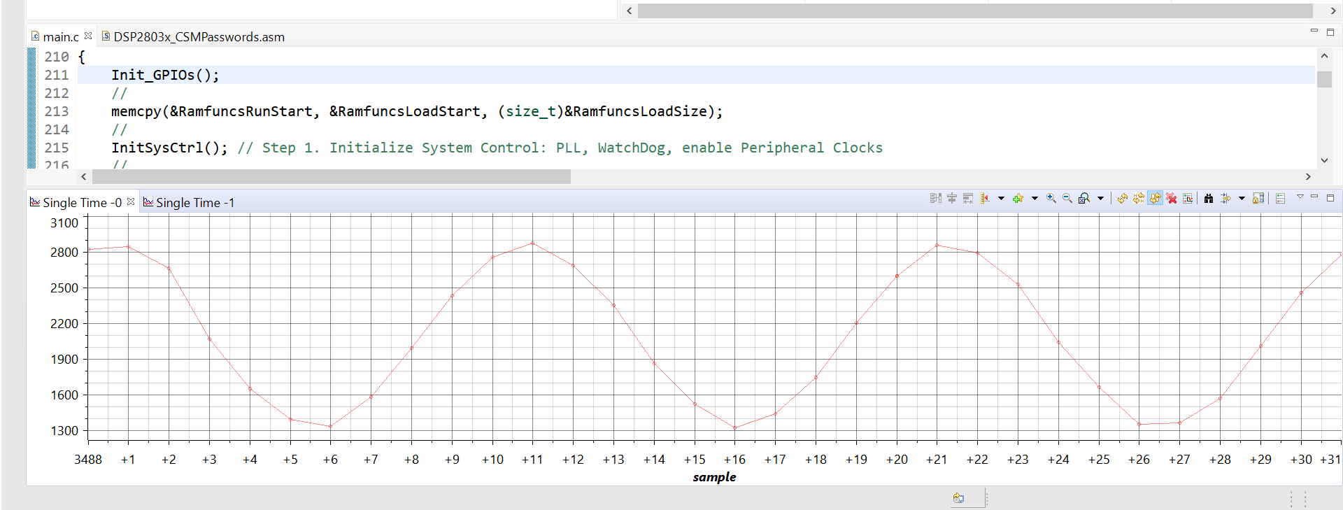Click the memcpy RamfuncsRunStart code line

(417, 111)
